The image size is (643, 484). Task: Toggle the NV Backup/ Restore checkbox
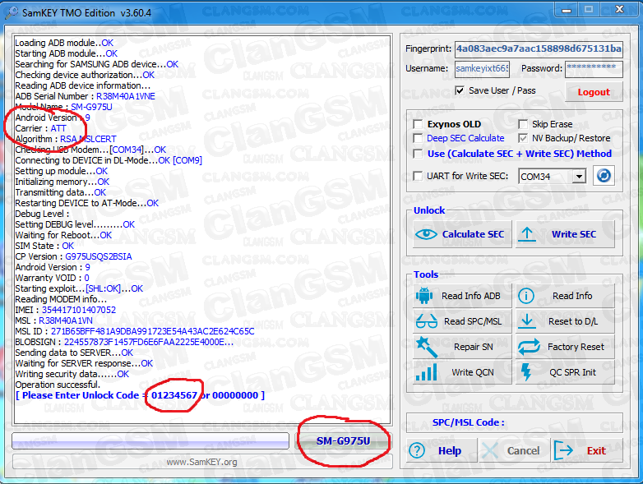click(522, 138)
